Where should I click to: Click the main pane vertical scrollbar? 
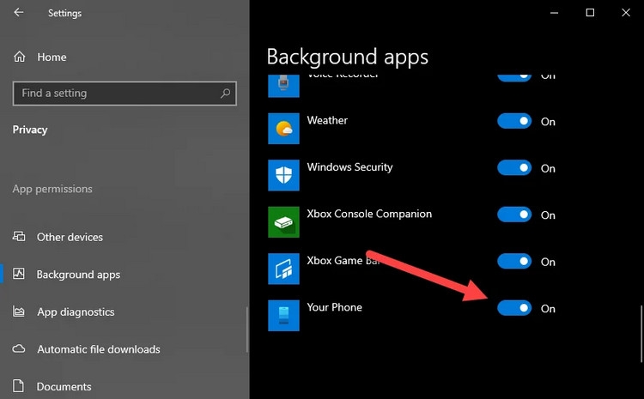pos(641,334)
